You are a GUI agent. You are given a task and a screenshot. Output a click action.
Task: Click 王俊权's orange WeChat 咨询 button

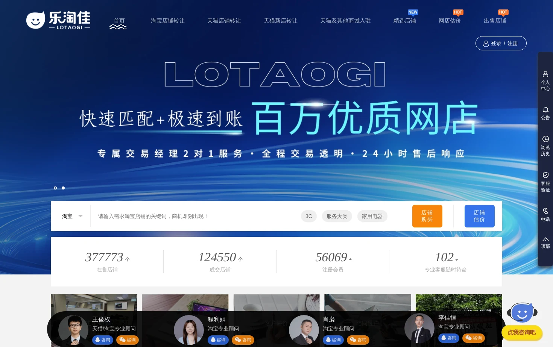[x=128, y=340]
